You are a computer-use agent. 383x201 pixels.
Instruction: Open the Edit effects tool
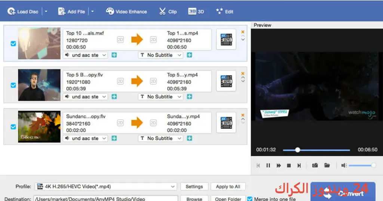224,12
